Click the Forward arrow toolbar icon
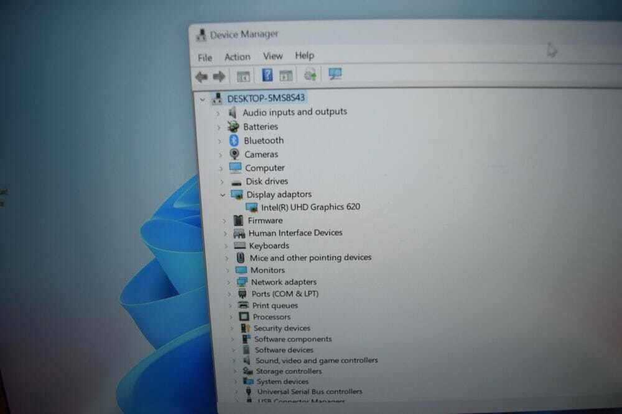The height and width of the screenshot is (414, 622). coord(219,76)
